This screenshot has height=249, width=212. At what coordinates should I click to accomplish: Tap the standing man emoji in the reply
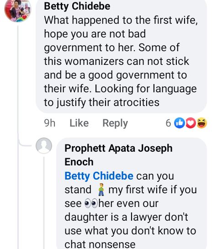pyautogui.click(x=101, y=190)
